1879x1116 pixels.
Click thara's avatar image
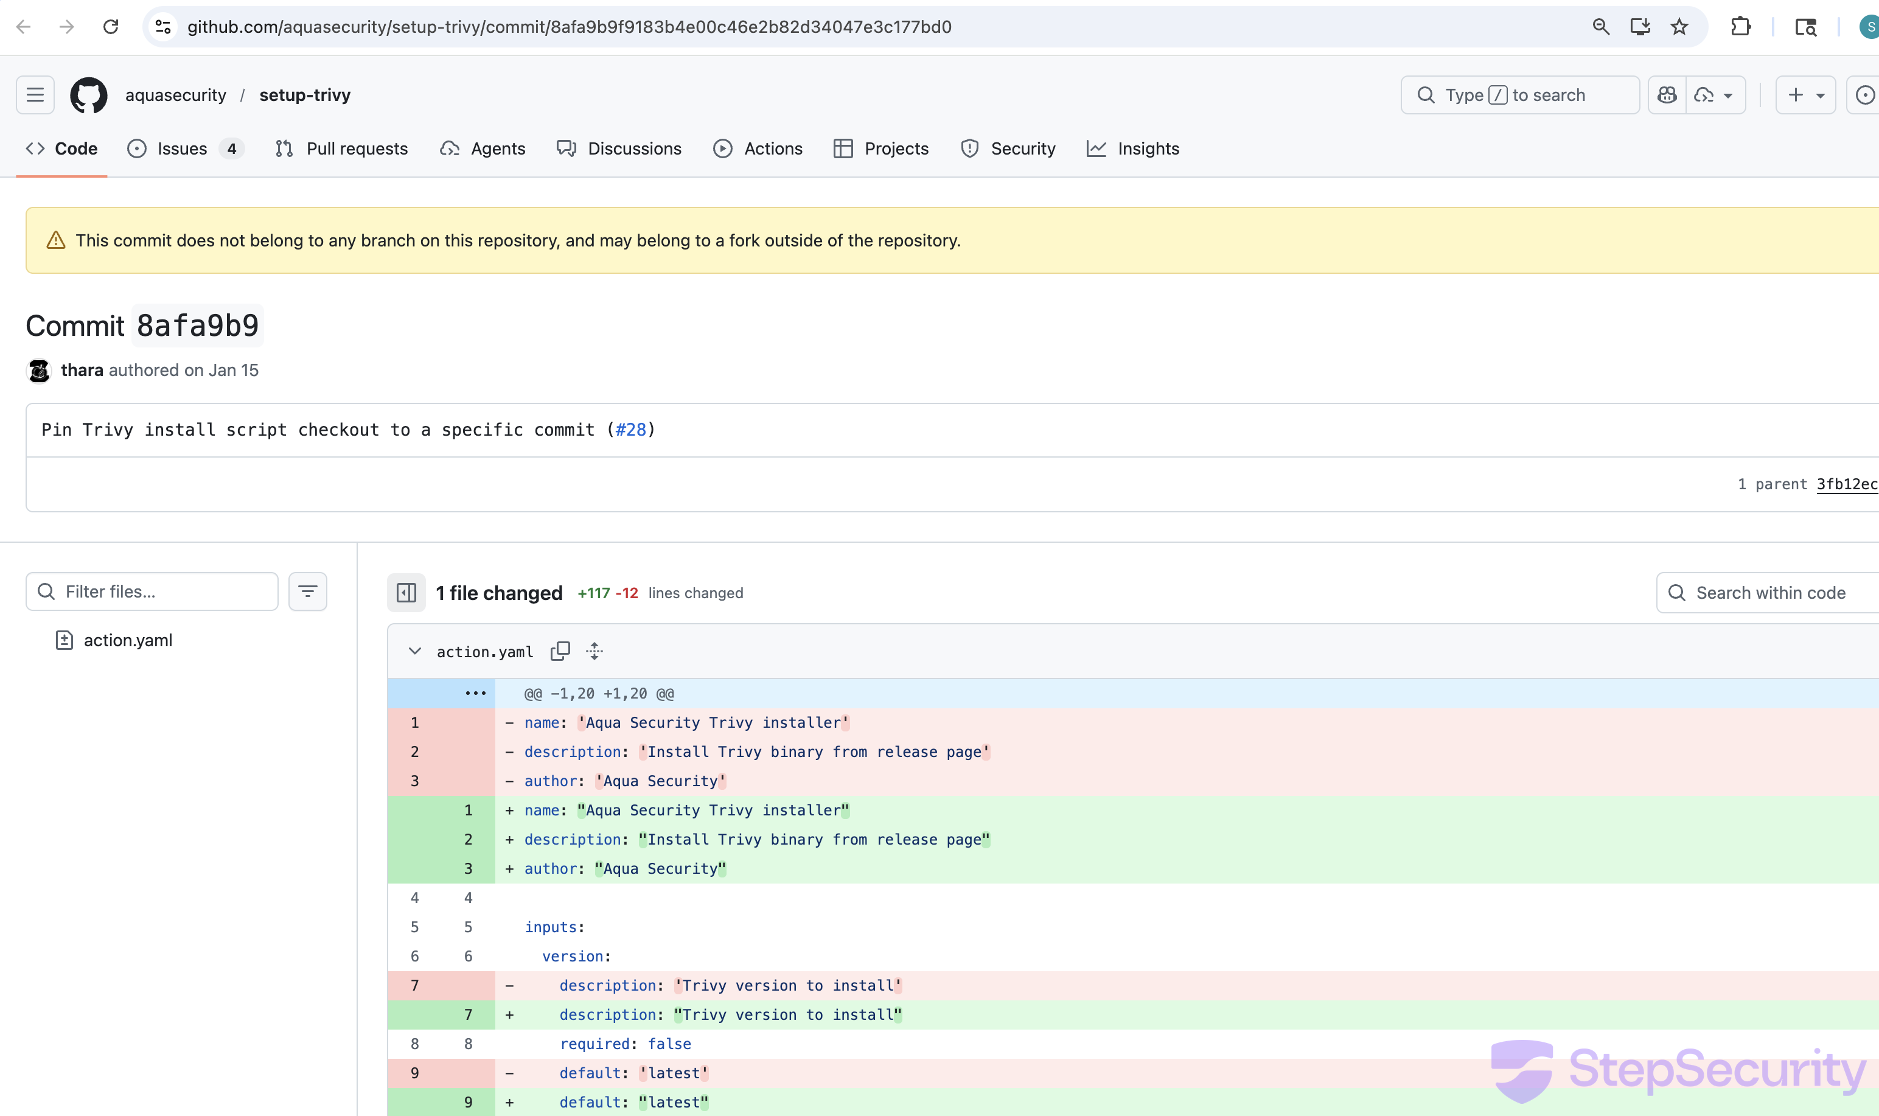click(39, 370)
